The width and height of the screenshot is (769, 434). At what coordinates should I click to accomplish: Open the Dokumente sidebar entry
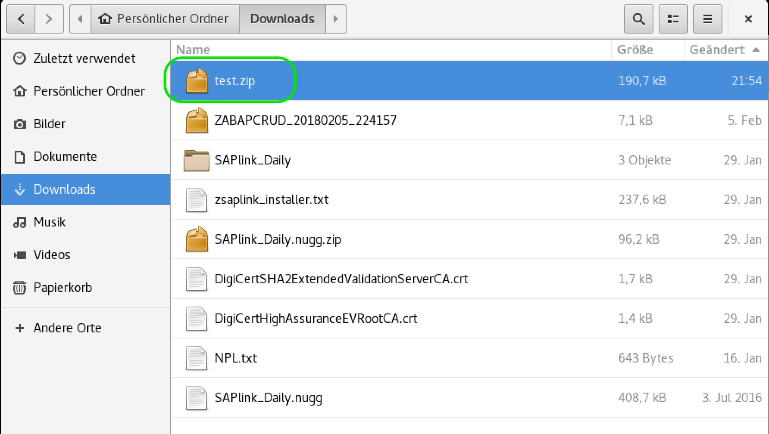tap(65, 156)
